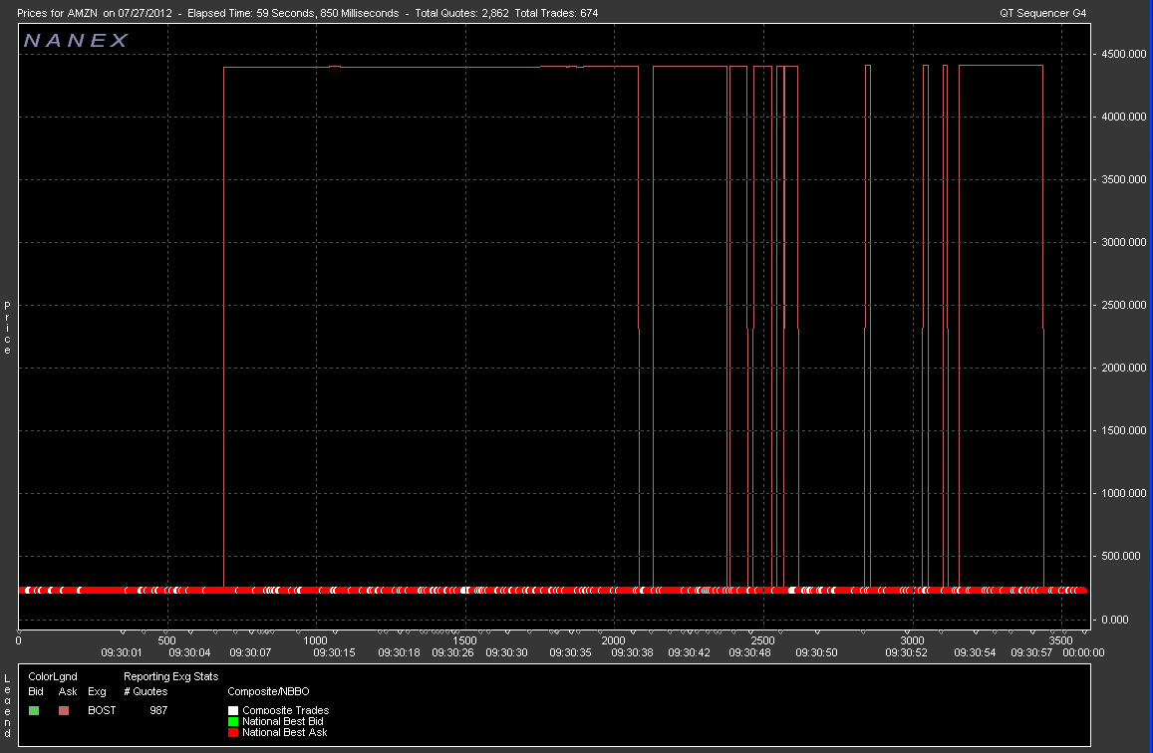Click the '1000.000' price axis label
The height and width of the screenshot is (753, 1153).
[1123, 494]
